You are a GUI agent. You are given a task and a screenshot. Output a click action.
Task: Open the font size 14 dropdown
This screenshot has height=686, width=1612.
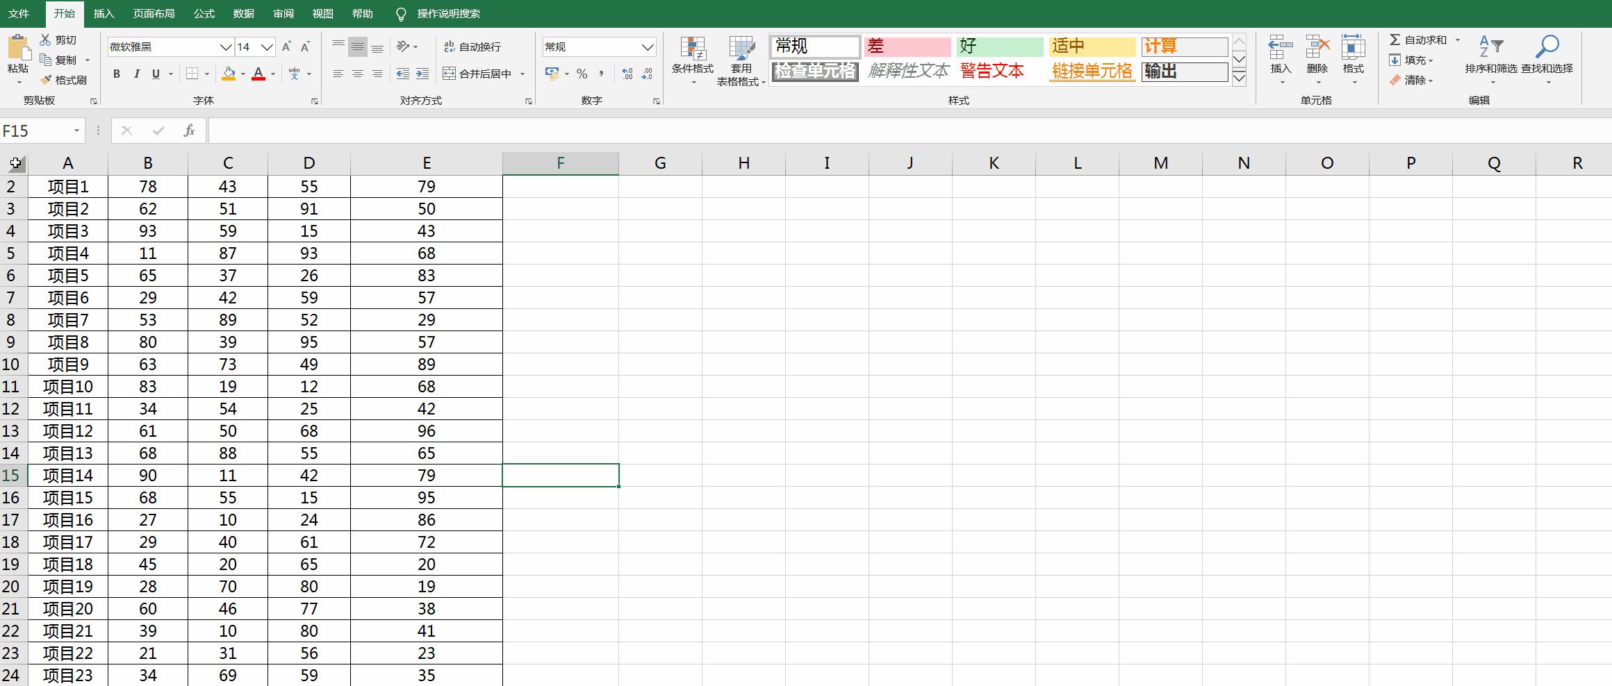(x=266, y=47)
